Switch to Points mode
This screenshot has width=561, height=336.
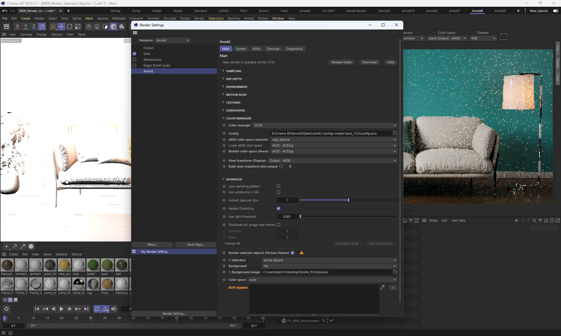(x=89, y=27)
